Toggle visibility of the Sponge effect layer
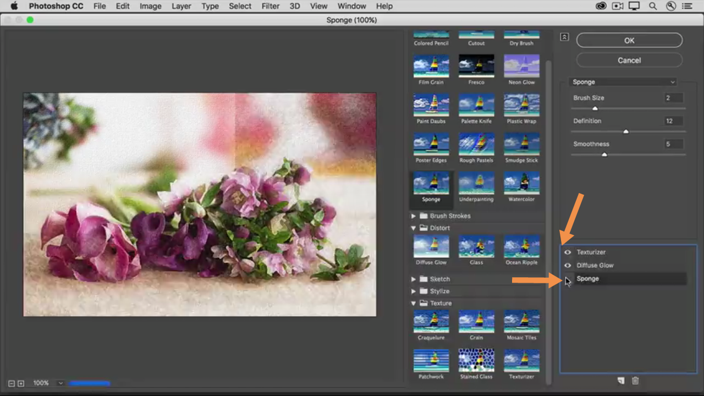The image size is (704, 396). tap(568, 279)
